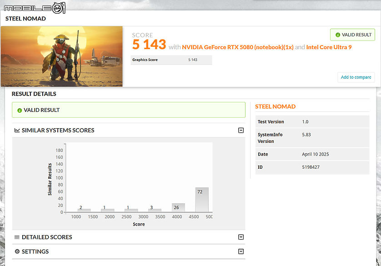Click the histogram bar labeled 72
This screenshot has width=381, height=266.
pyautogui.click(x=202, y=200)
